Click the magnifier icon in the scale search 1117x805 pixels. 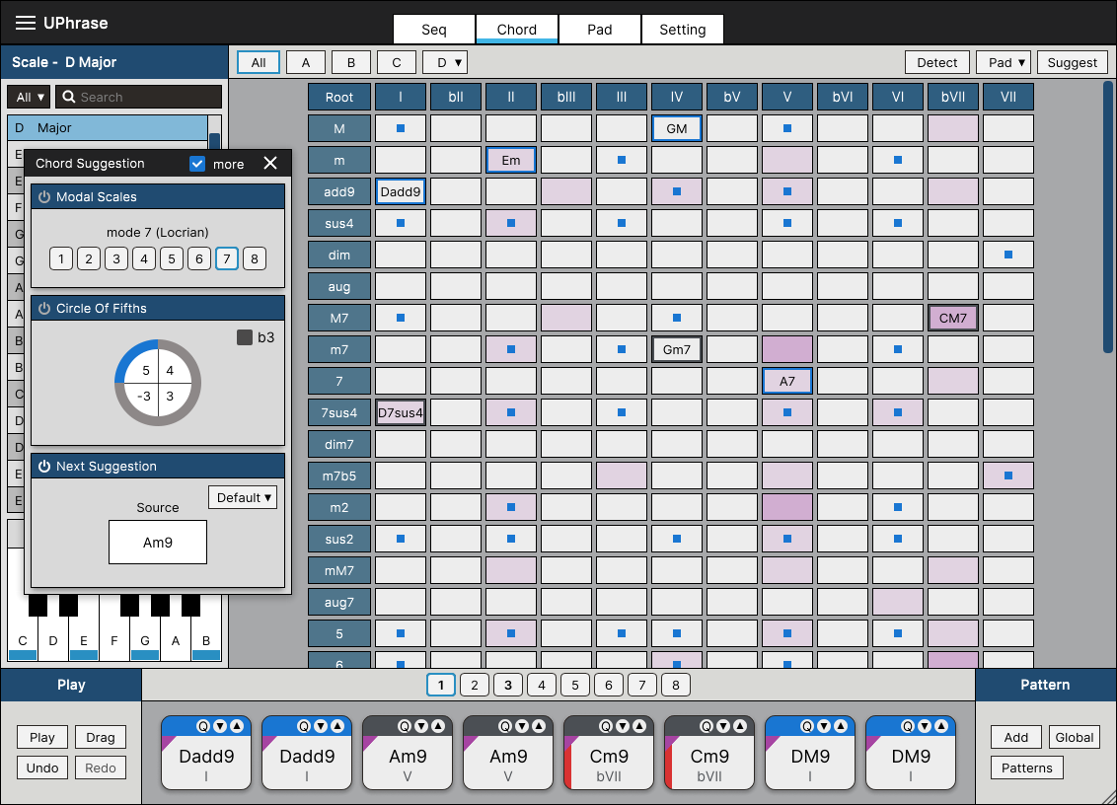[68, 97]
